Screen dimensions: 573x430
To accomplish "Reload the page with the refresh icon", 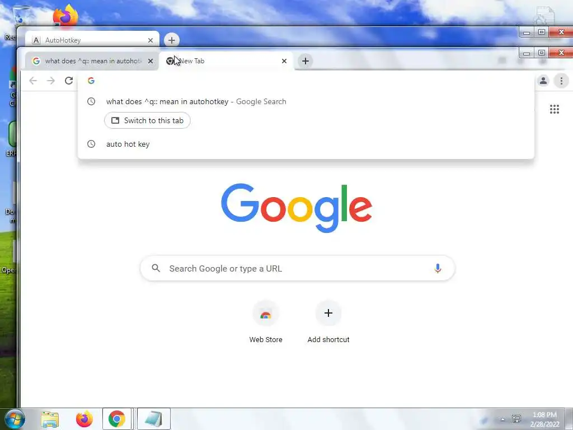I will 69,81.
